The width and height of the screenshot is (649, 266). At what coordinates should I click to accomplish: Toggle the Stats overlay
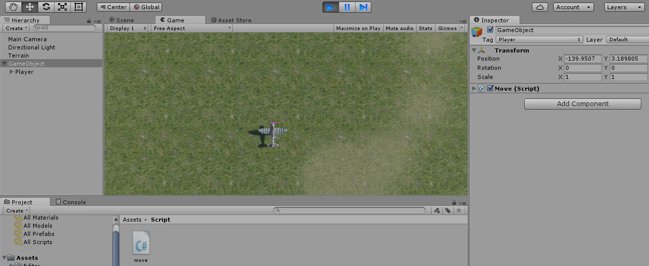425,29
